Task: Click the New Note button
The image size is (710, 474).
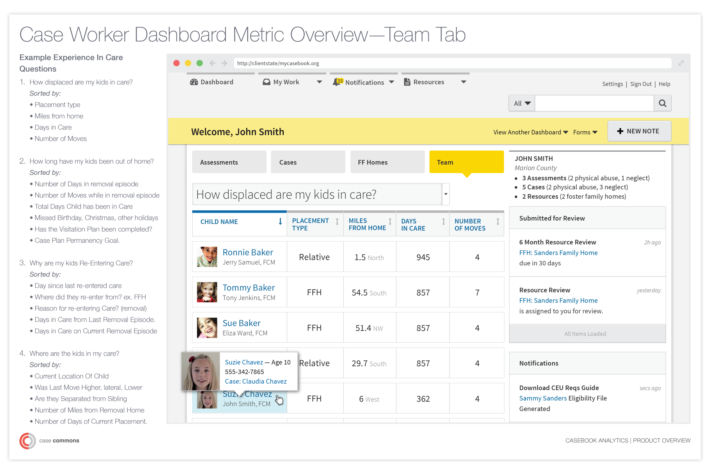Action: (x=639, y=131)
